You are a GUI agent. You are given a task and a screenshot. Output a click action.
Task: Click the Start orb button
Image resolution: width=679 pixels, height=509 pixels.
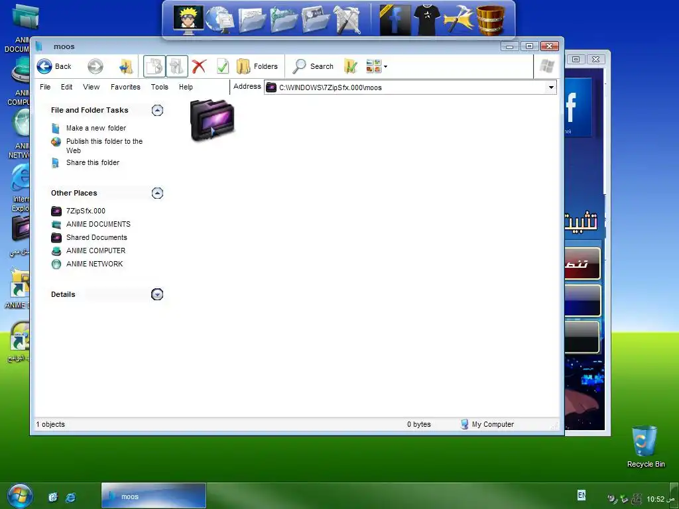click(x=20, y=496)
